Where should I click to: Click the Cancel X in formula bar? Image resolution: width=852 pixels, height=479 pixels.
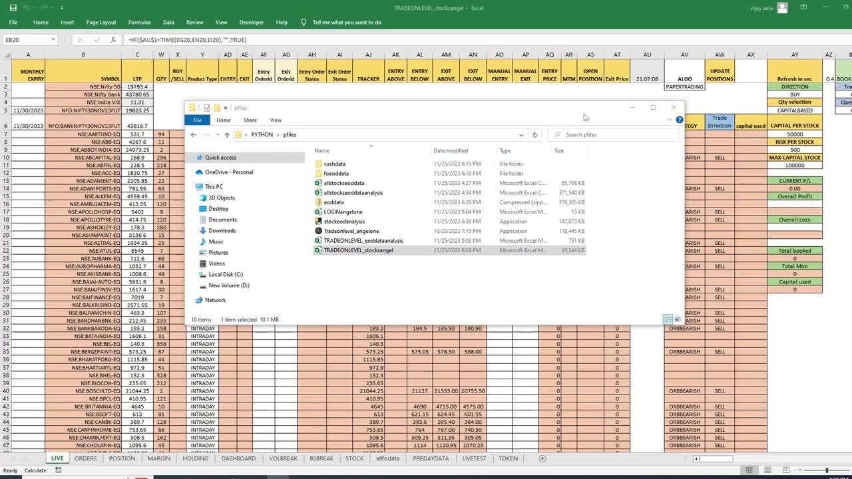pyautogui.click(x=81, y=40)
